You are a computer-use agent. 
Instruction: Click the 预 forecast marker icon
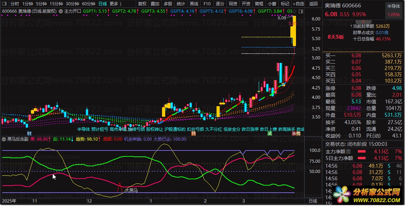pos(193,134)
